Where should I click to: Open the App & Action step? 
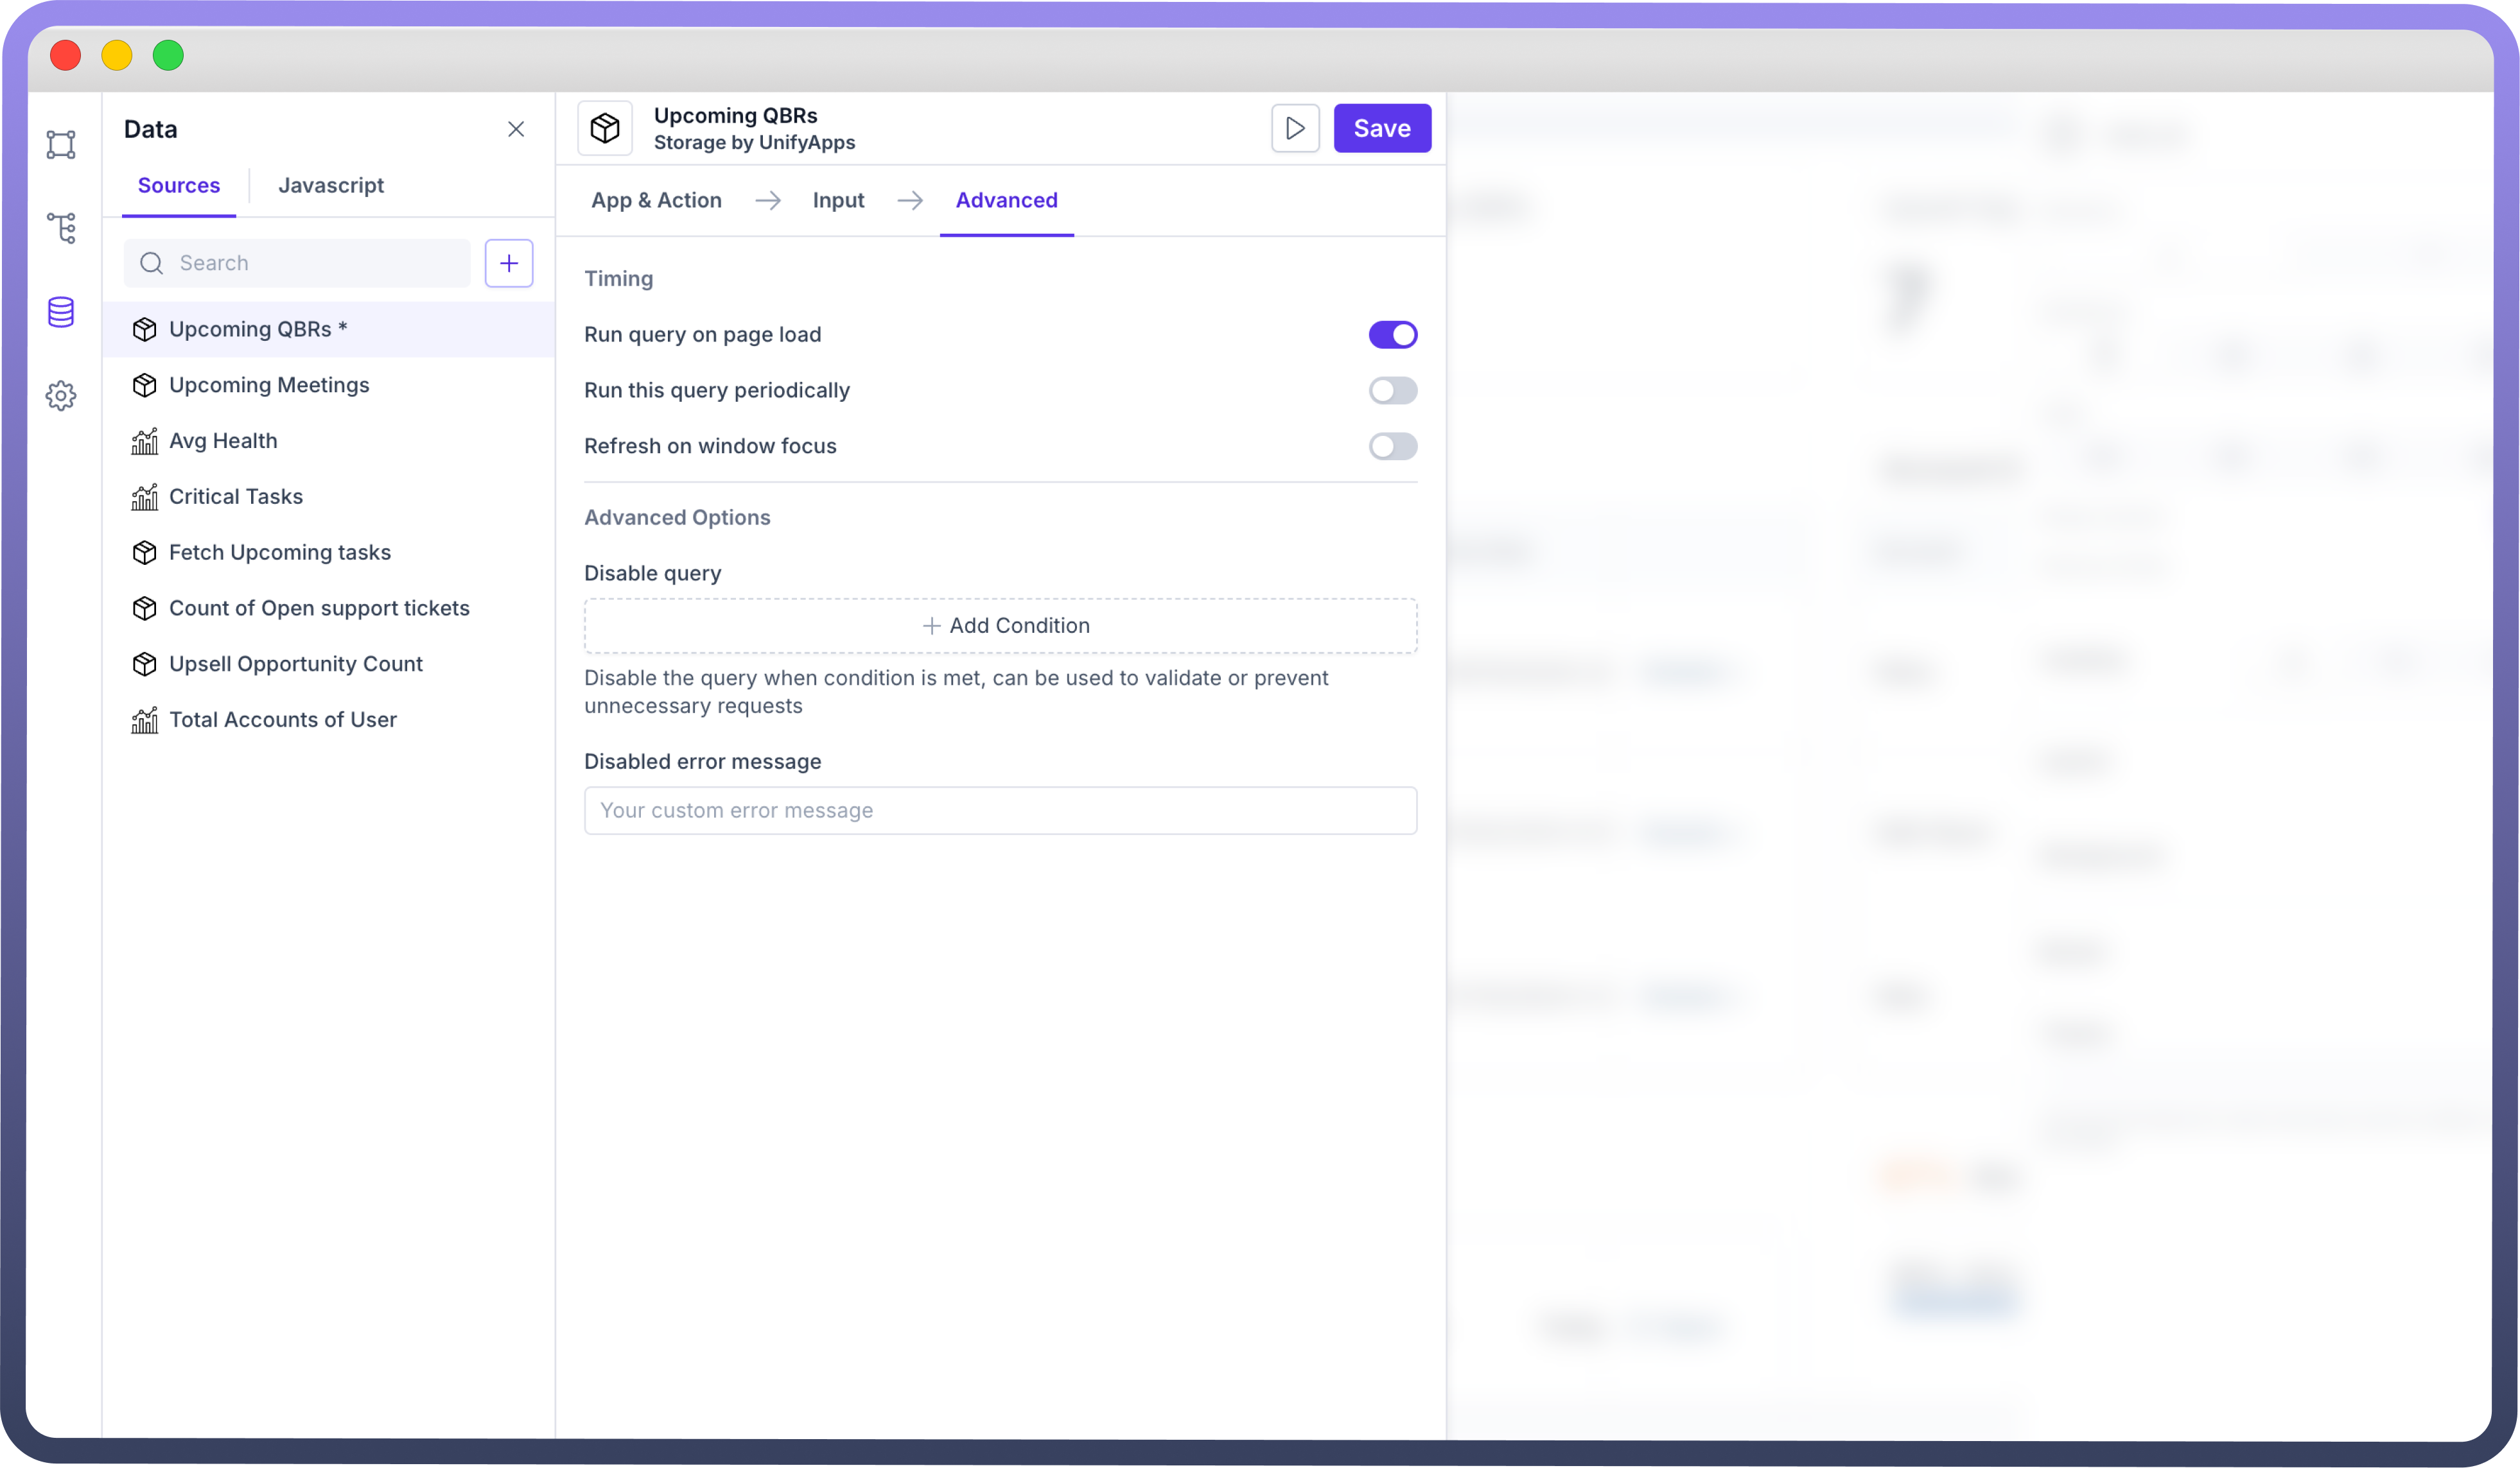tap(656, 200)
